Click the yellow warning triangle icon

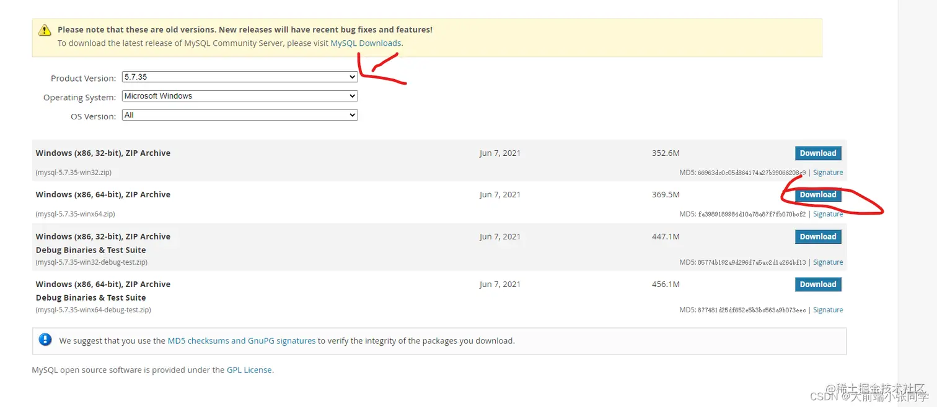click(45, 30)
